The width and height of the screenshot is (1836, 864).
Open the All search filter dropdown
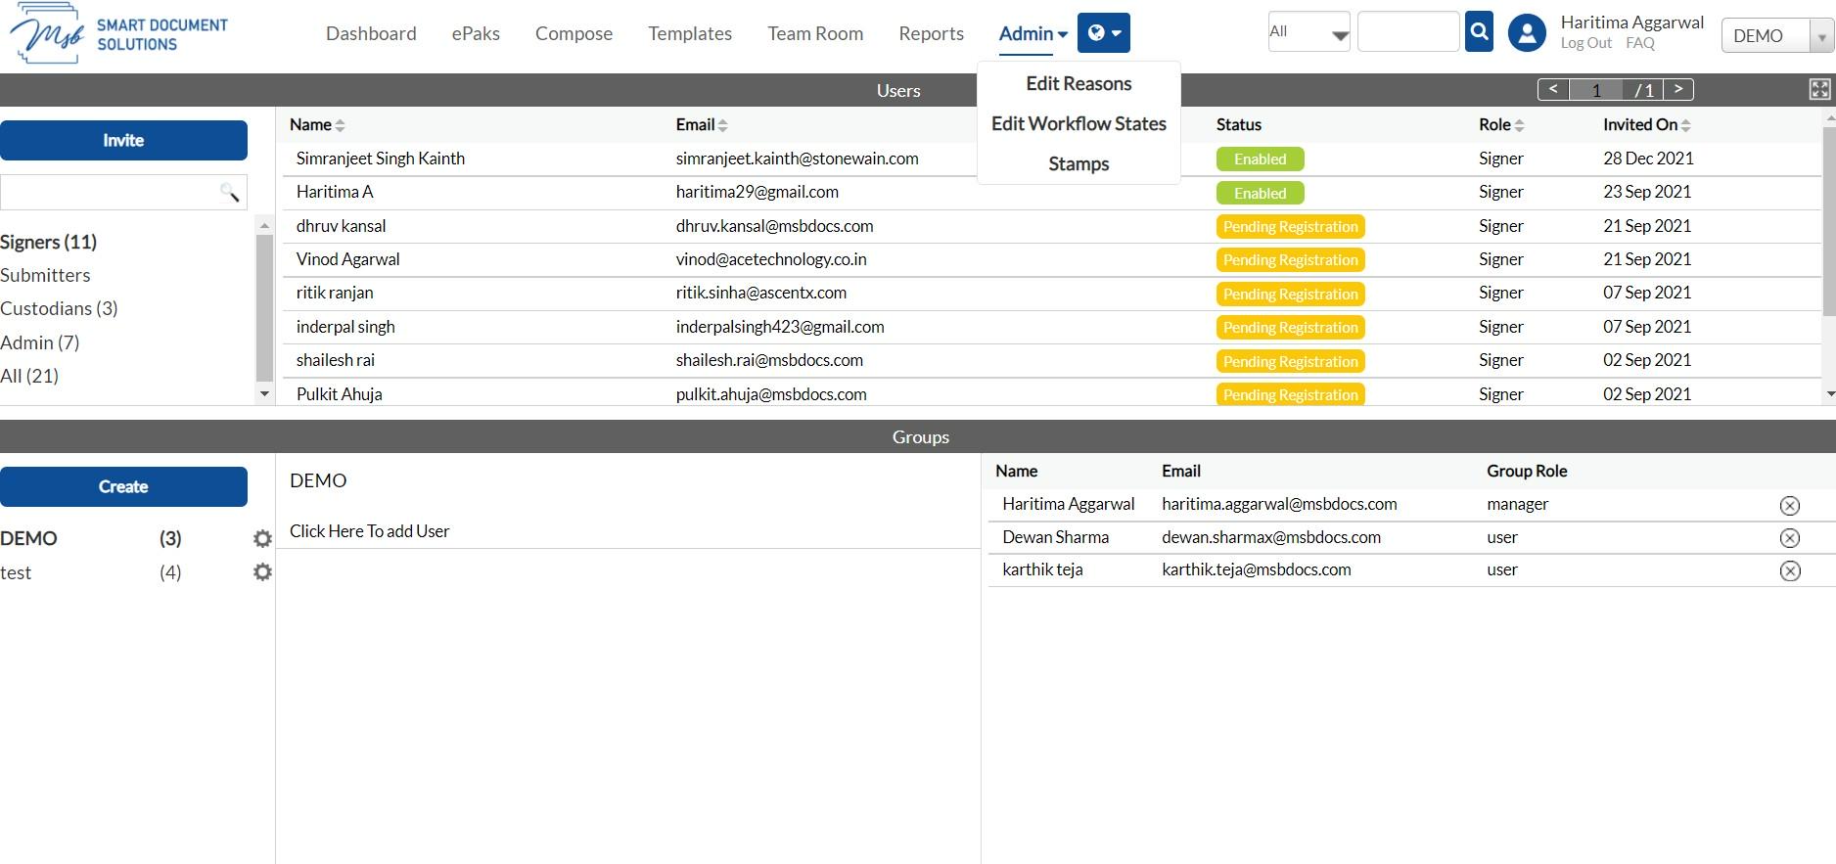click(x=1308, y=32)
